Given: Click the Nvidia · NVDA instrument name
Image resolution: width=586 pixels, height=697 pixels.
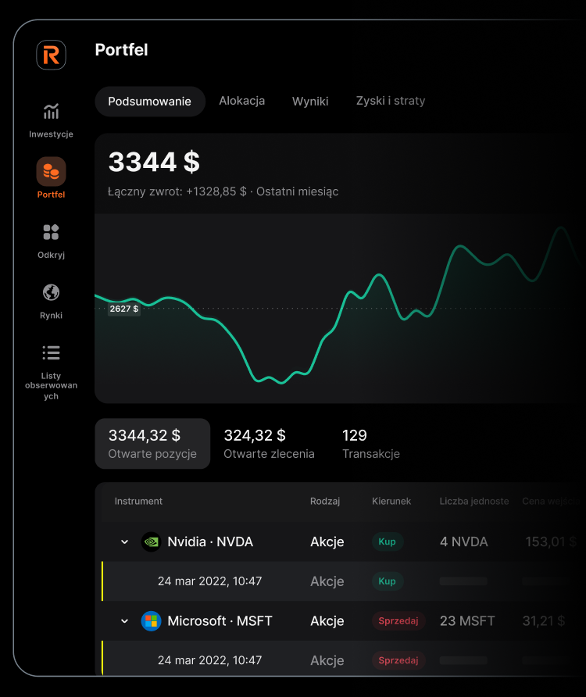Looking at the screenshot, I should [x=210, y=542].
